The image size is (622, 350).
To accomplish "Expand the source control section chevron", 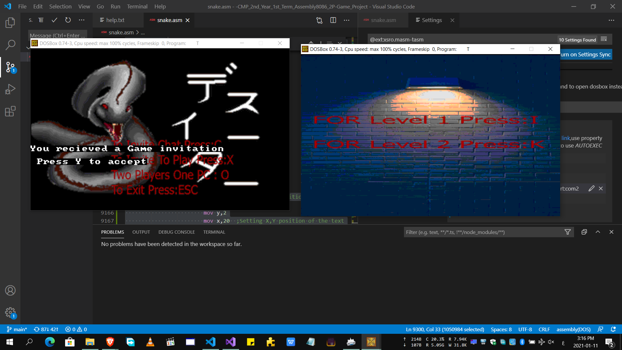I will (28, 48).
